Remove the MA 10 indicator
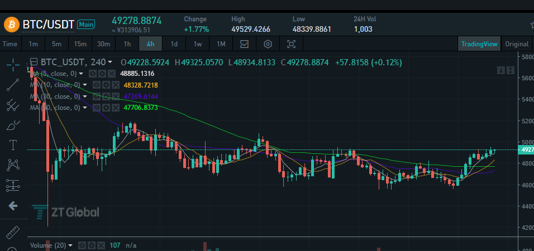 (116, 85)
